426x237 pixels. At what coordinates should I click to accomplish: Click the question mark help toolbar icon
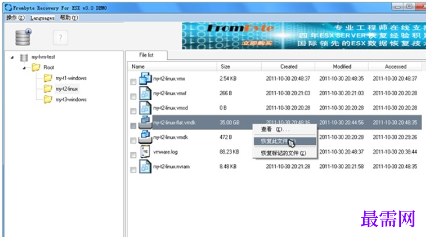click(x=61, y=38)
